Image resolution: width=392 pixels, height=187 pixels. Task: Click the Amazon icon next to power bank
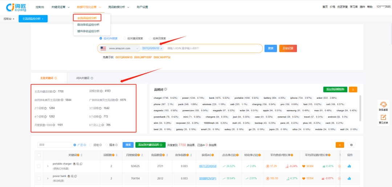coord(69,176)
